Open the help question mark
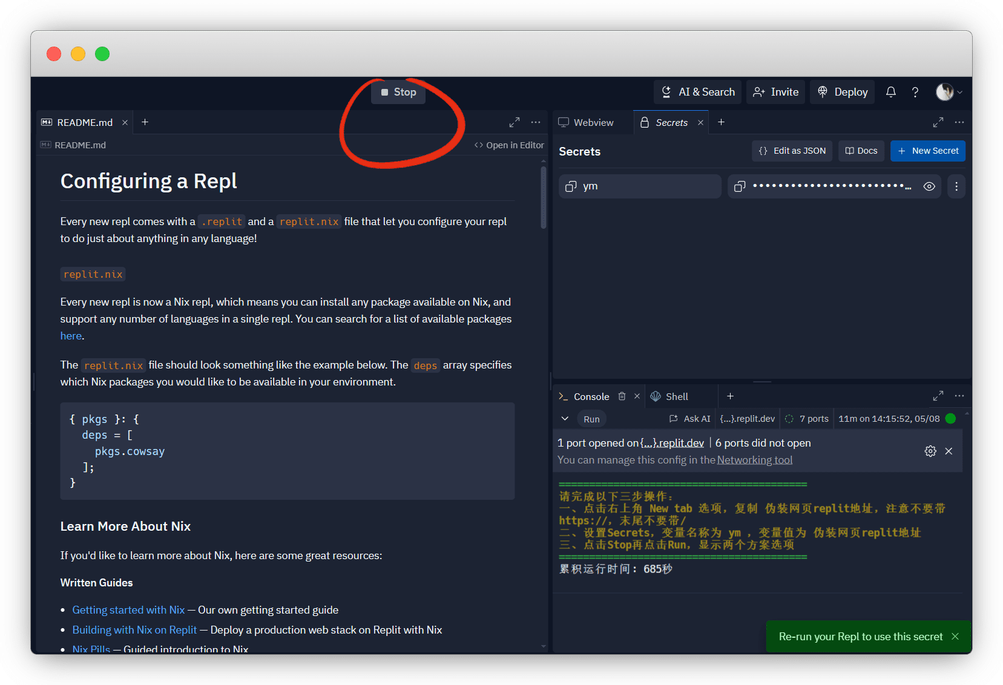The height and width of the screenshot is (685, 1003). click(915, 92)
